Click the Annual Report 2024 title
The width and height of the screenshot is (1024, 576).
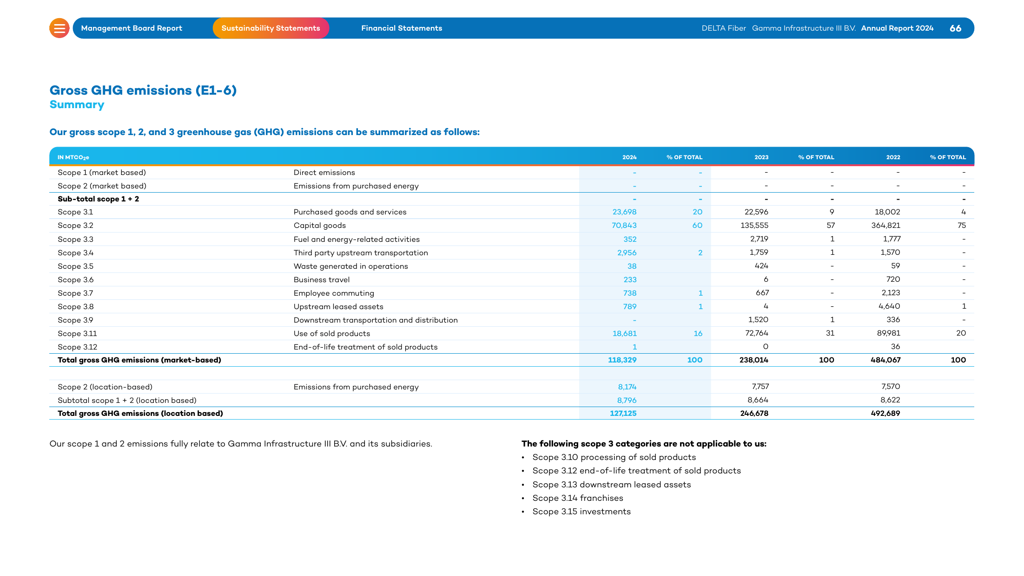pyautogui.click(x=897, y=28)
